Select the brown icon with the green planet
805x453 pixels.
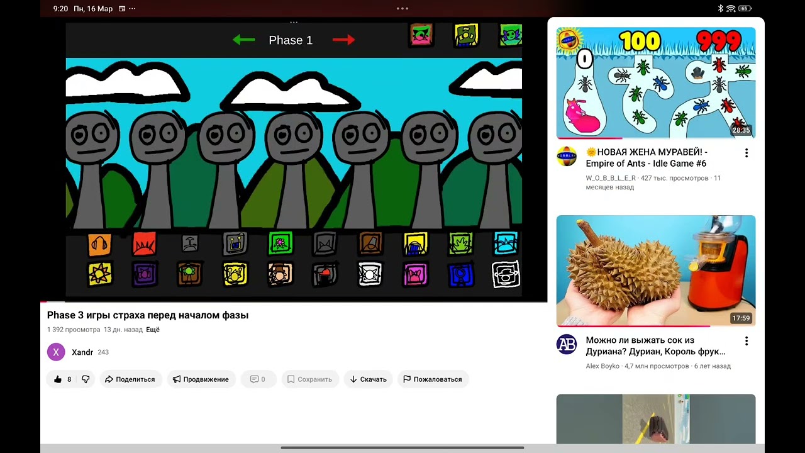tap(190, 274)
